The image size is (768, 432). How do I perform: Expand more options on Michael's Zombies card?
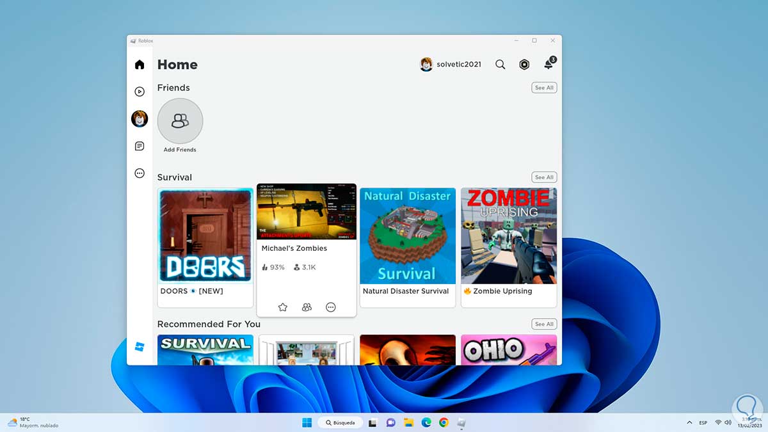coord(331,307)
